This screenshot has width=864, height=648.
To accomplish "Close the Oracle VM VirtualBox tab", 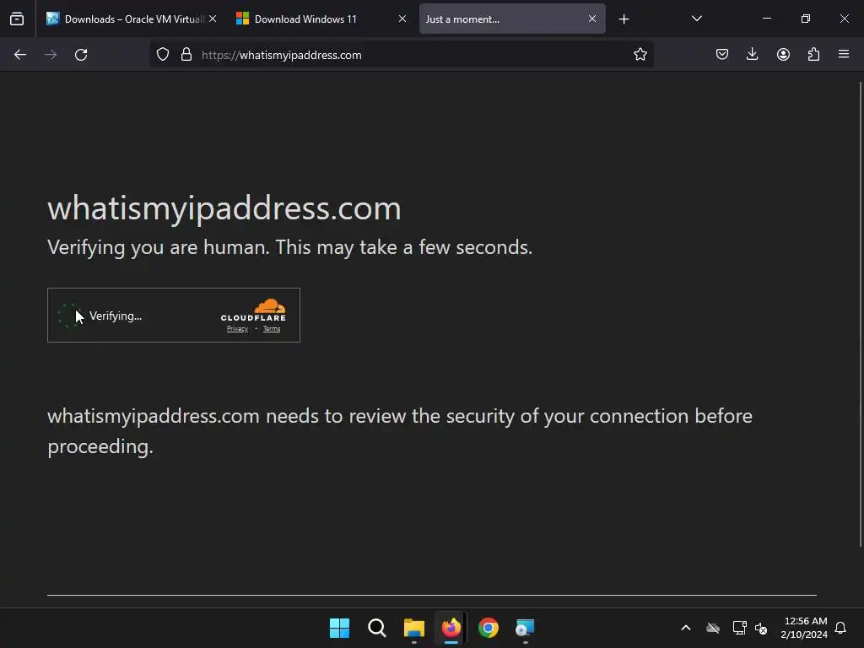I will coord(213,19).
